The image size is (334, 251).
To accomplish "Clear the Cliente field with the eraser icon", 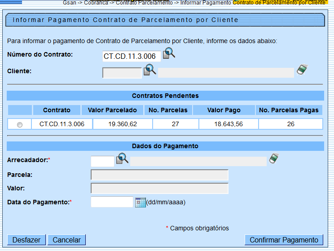I will [x=303, y=70].
